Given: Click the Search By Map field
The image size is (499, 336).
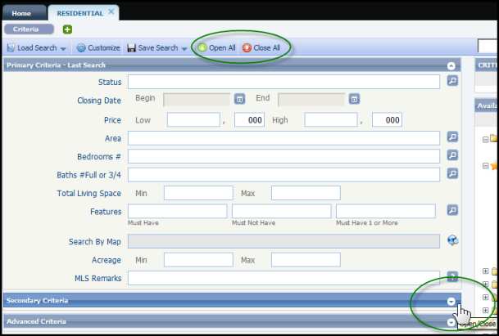Looking at the screenshot, I should (x=284, y=241).
